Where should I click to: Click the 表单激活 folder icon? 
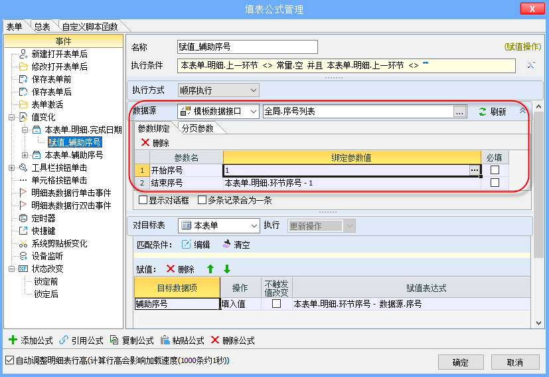coord(23,104)
